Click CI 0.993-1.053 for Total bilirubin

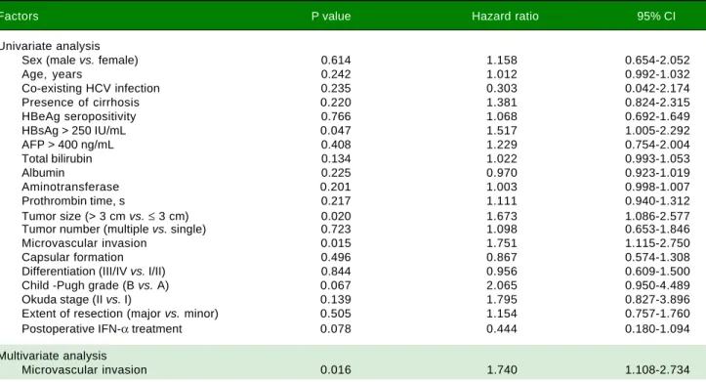pyautogui.click(x=657, y=158)
